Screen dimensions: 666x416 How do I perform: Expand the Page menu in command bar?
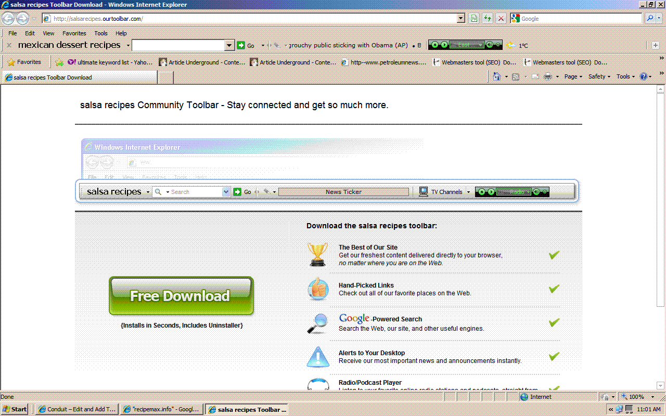tap(573, 76)
